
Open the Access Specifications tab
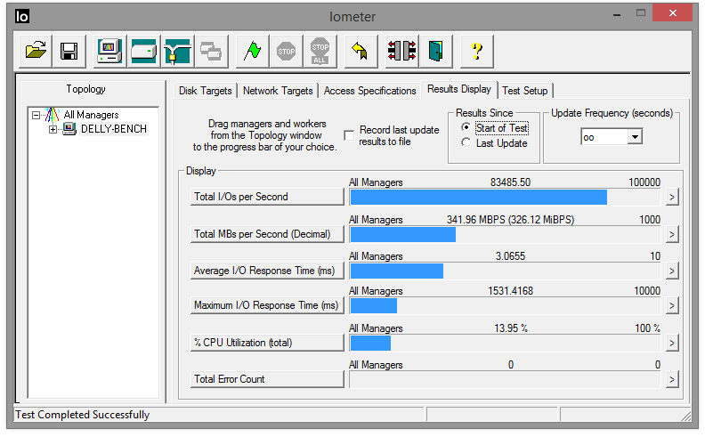click(x=369, y=91)
